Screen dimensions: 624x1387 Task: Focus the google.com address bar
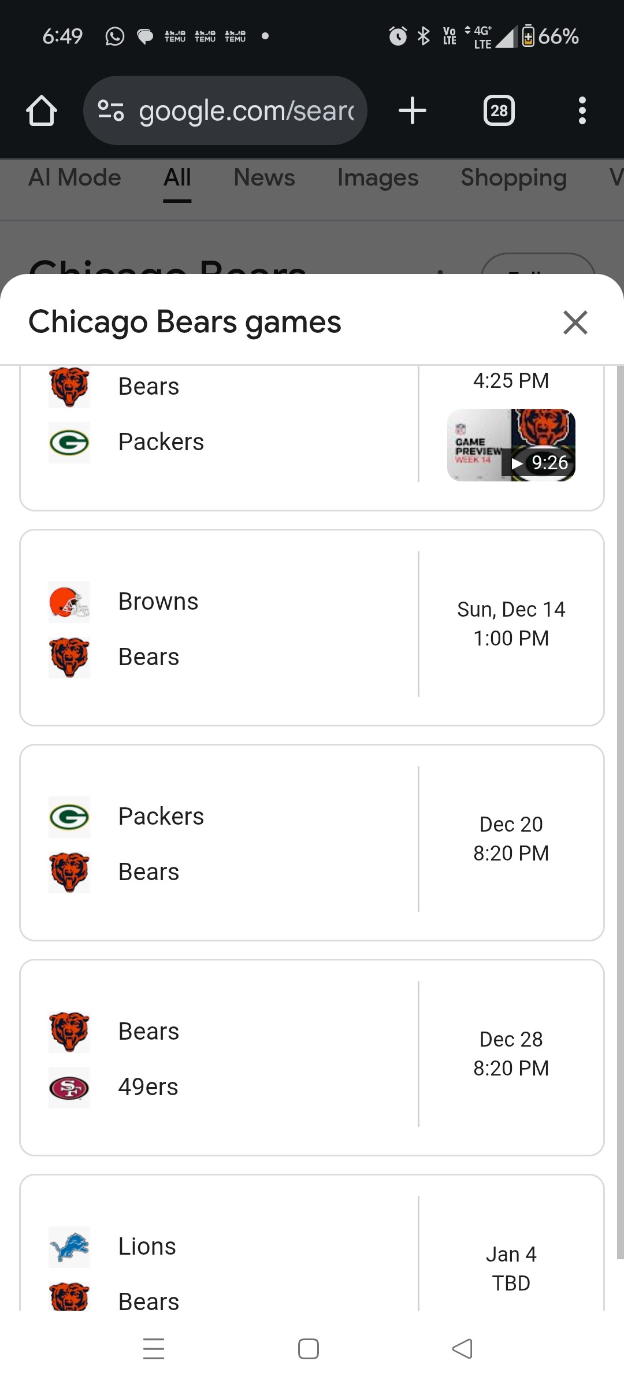click(x=246, y=110)
